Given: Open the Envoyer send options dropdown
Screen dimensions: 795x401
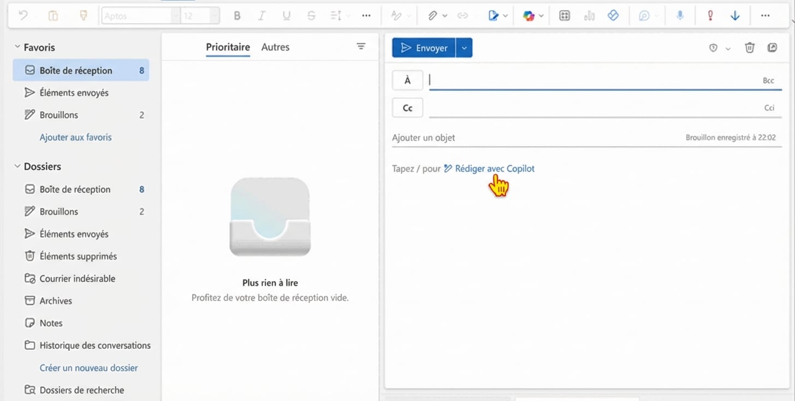Looking at the screenshot, I should [x=464, y=48].
